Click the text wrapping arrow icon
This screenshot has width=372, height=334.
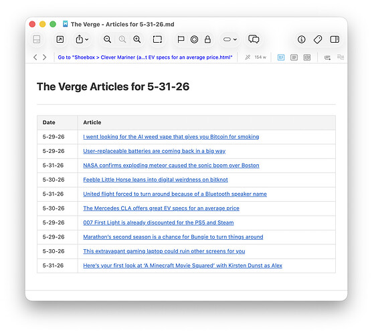[x=327, y=57]
